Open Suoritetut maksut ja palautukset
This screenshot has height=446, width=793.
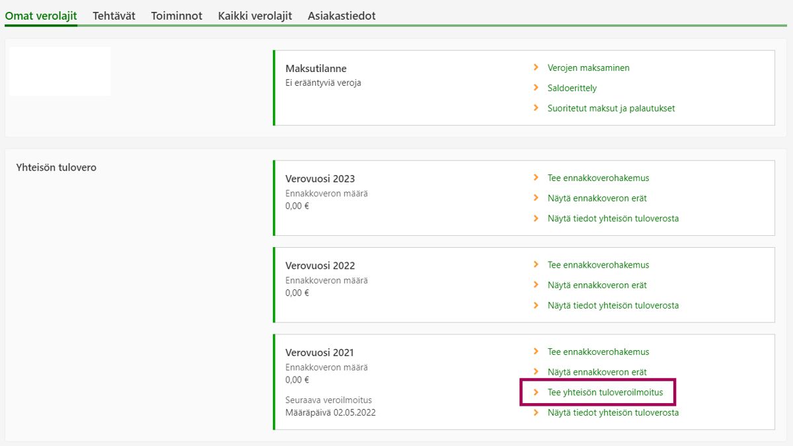point(611,108)
